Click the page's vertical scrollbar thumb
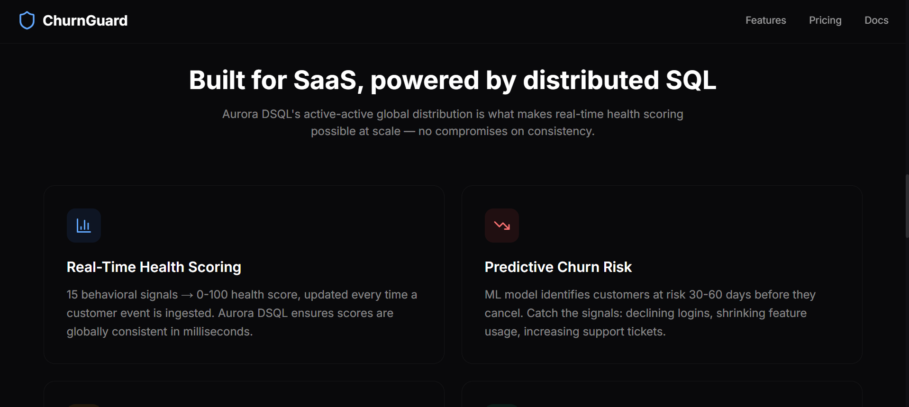The height and width of the screenshot is (407, 909). [x=907, y=206]
